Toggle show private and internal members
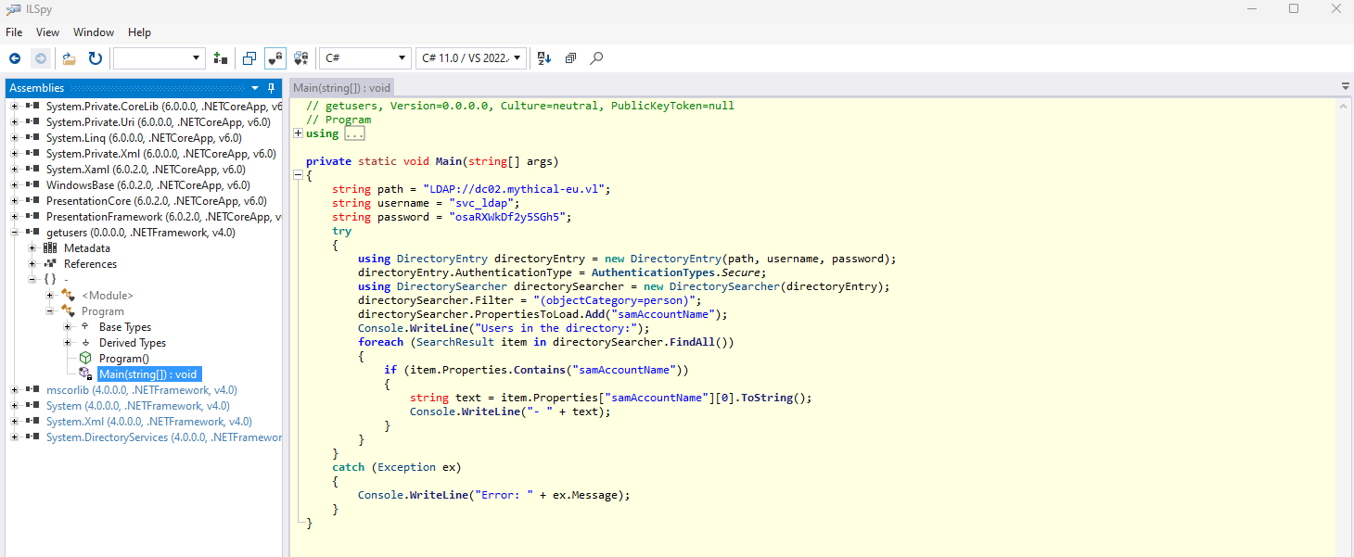Screen dimensions: 1354x557 (x=275, y=58)
